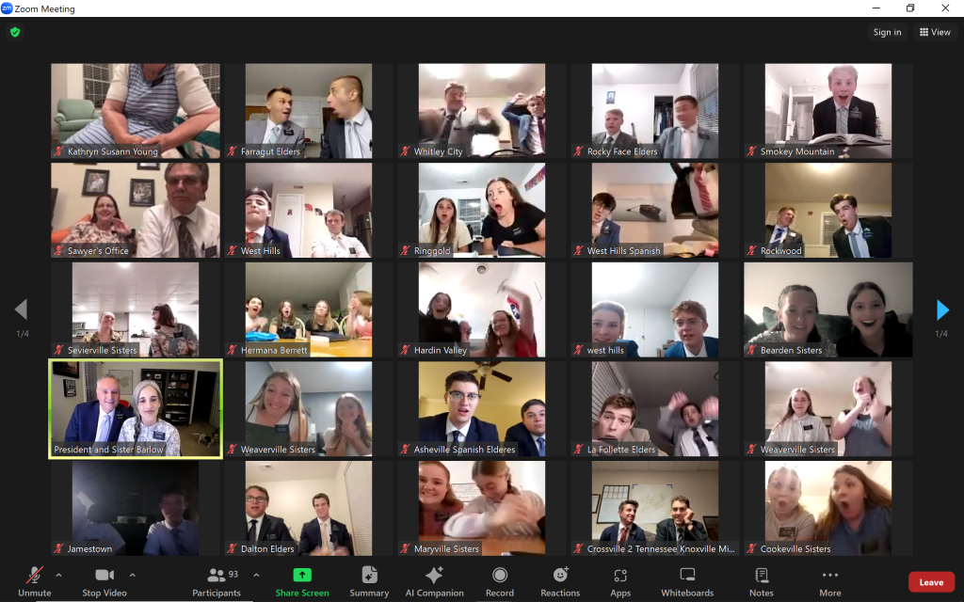This screenshot has width=964, height=602.
Task: Go to next gallery page arrow
Action: pos(942,310)
